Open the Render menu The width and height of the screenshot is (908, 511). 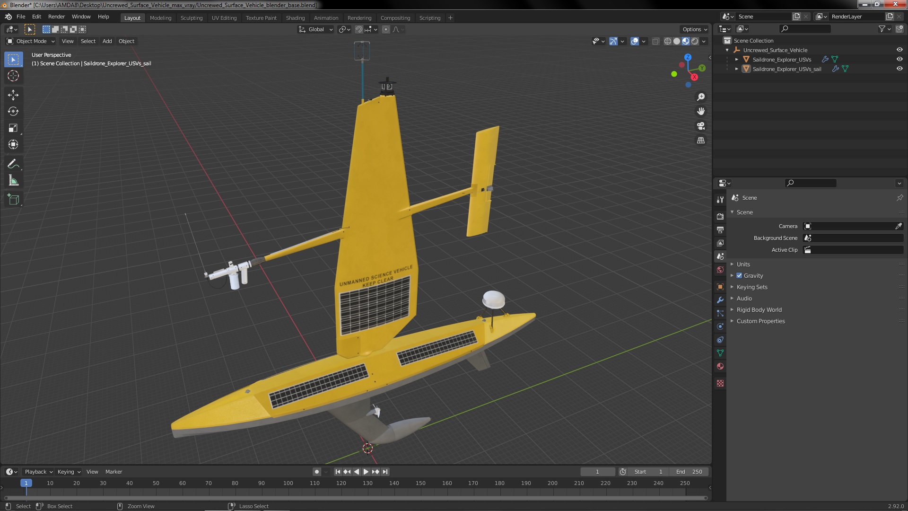(x=56, y=17)
